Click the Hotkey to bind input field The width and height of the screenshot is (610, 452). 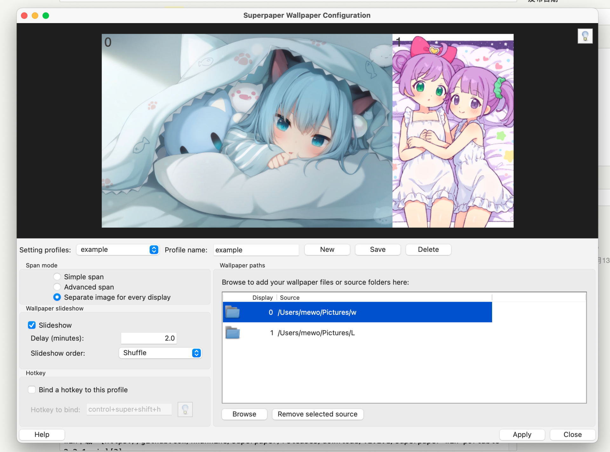point(129,409)
